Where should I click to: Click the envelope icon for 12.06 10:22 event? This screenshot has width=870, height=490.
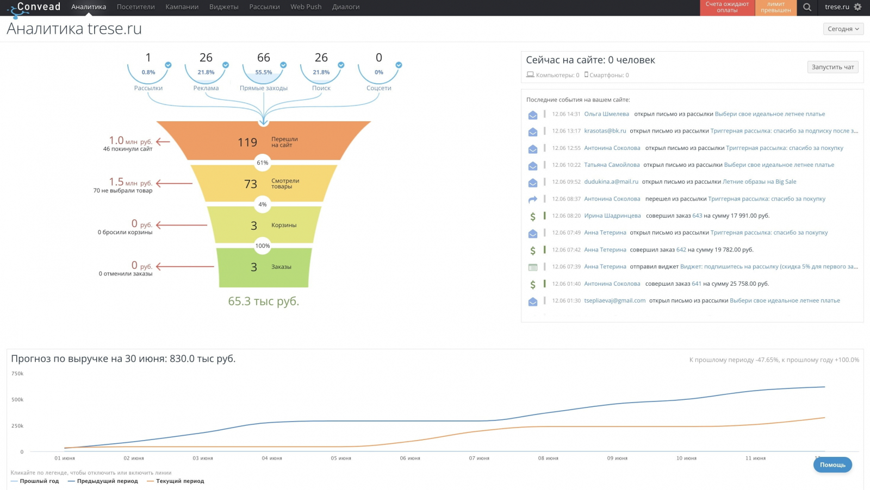(x=533, y=166)
